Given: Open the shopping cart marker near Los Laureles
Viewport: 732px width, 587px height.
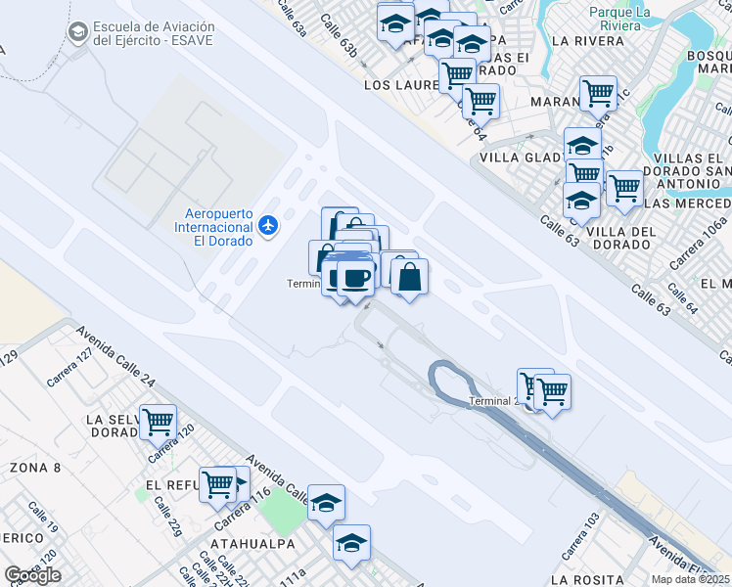Looking at the screenshot, I should (458, 76).
